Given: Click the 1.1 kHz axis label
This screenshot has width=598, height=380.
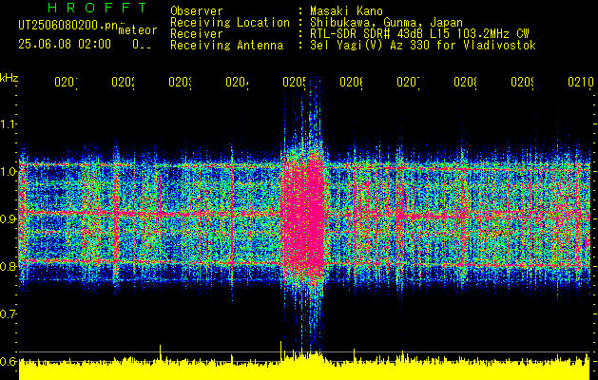Looking at the screenshot, I should click(8, 123).
